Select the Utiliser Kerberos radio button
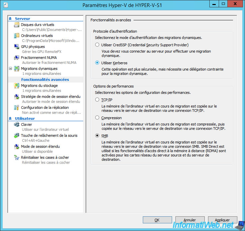 pyautogui.click(x=97, y=63)
